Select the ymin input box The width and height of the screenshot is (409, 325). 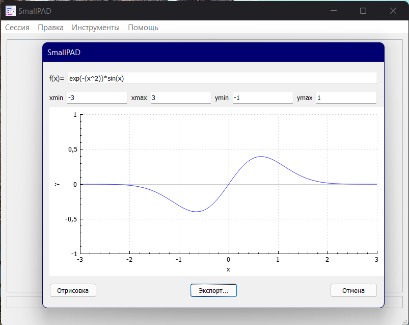(x=262, y=97)
